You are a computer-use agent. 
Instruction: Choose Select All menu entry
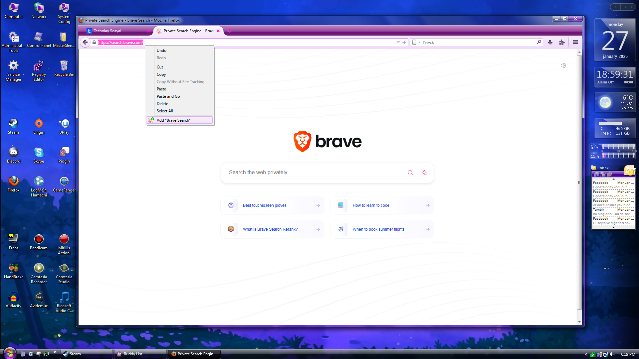click(x=179, y=111)
